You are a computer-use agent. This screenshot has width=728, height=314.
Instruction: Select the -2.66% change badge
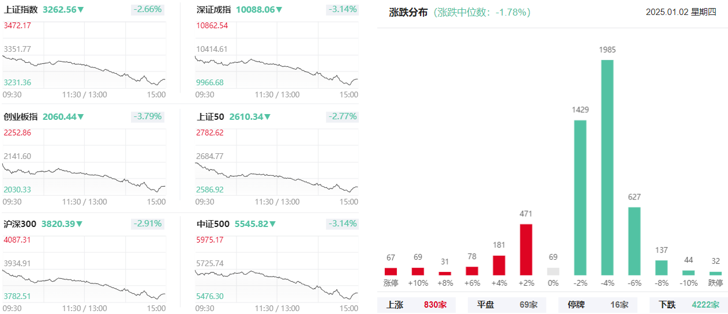[148, 10]
